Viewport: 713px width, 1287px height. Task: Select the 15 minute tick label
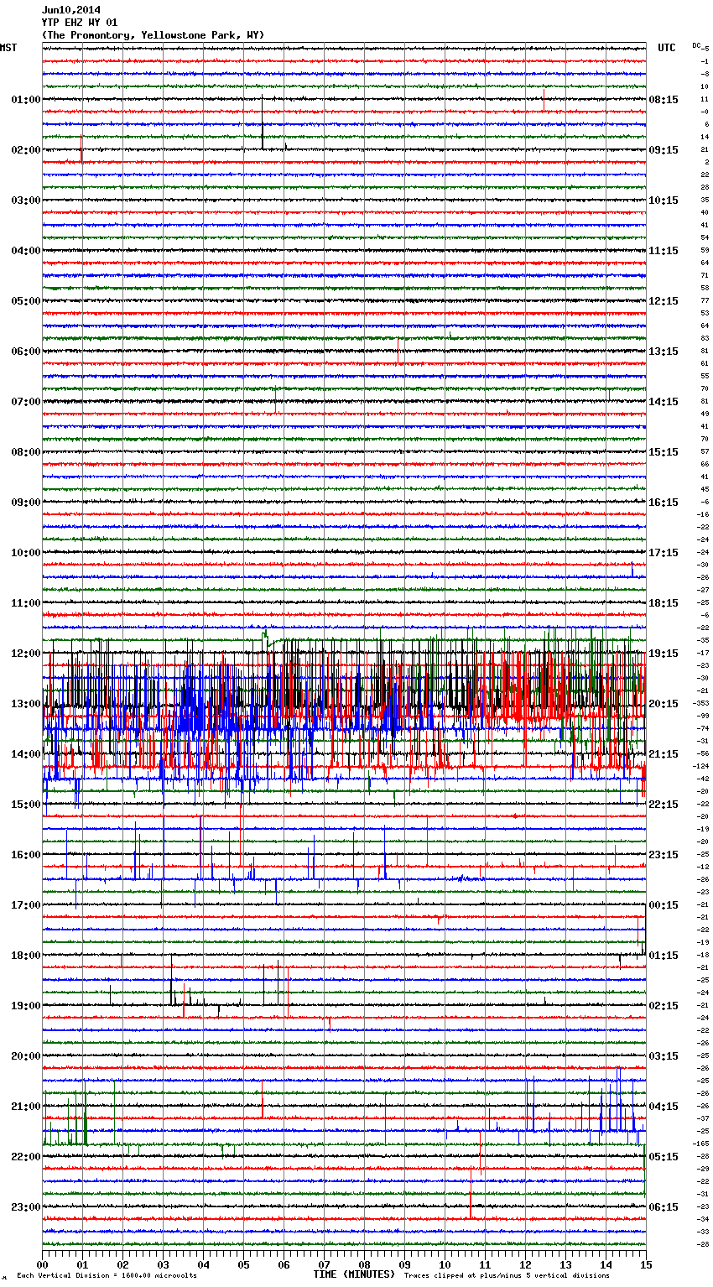[x=645, y=1264]
